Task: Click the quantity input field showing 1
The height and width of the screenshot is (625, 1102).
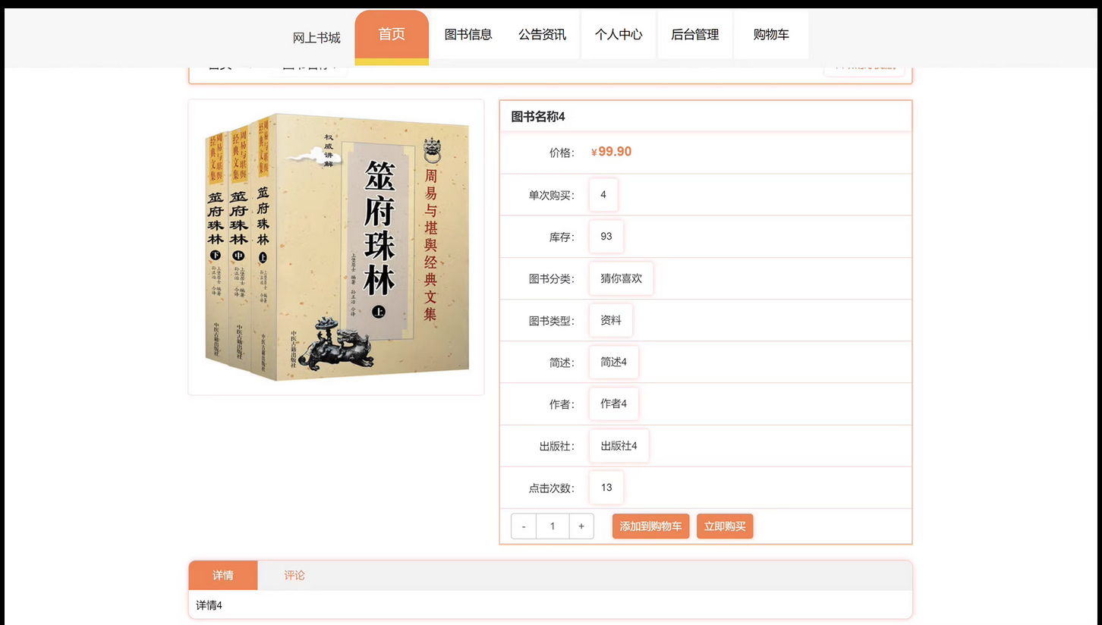Action: (x=553, y=526)
